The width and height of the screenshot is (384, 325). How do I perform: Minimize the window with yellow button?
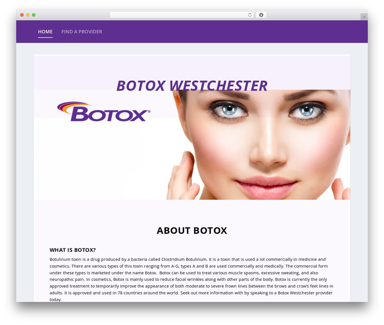coord(28,15)
